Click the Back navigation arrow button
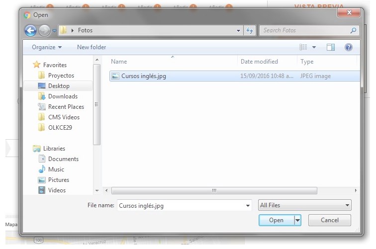 (x=31, y=30)
